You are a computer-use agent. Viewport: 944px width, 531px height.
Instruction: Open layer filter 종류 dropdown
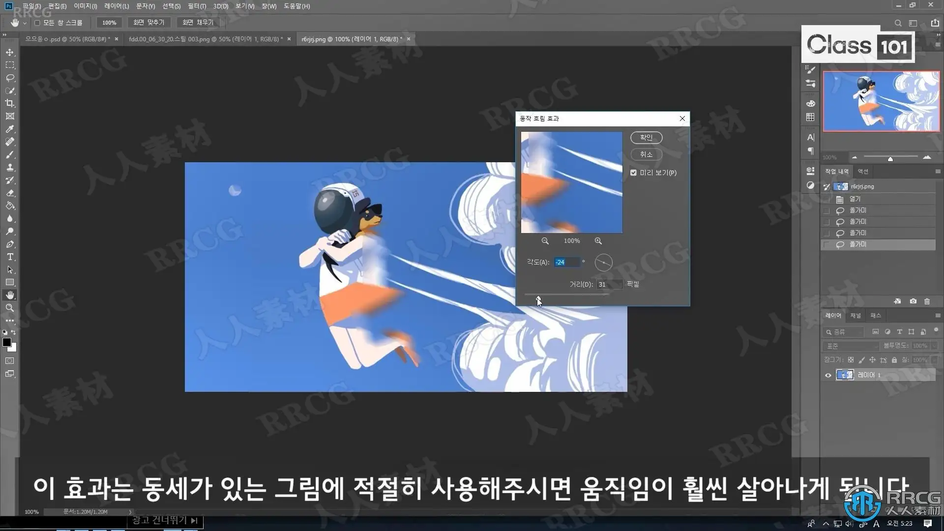(x=845, y=332)
